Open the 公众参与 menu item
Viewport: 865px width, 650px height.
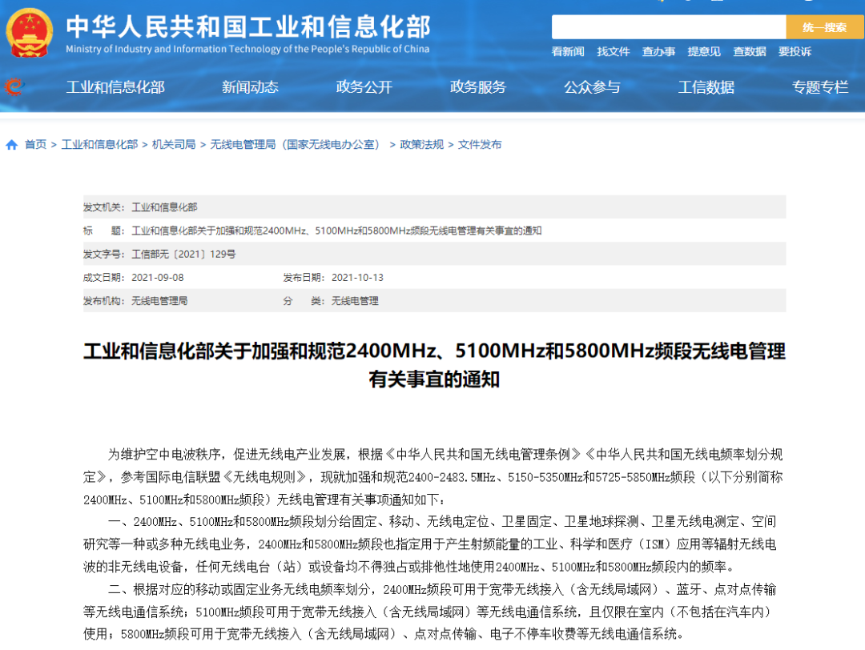pyautogui.click(x=592, y=87)
